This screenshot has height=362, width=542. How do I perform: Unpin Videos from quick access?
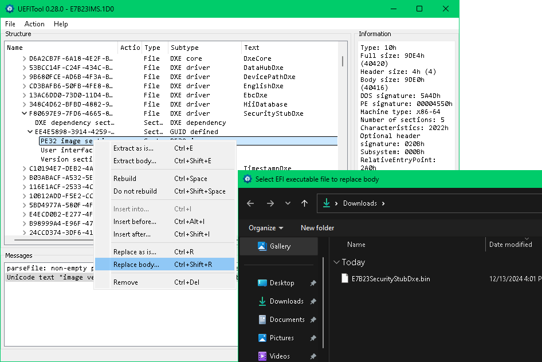(x=313, y=356)
